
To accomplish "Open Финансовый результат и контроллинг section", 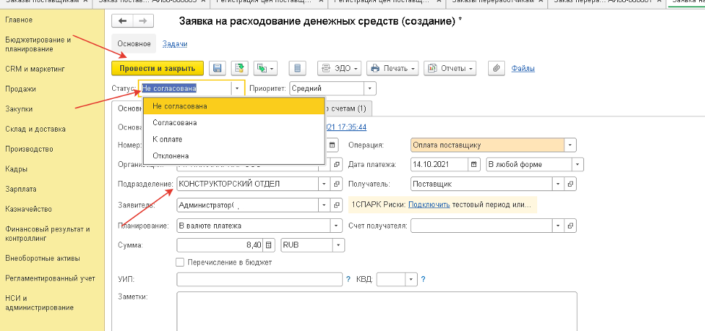I will [48, 234].
